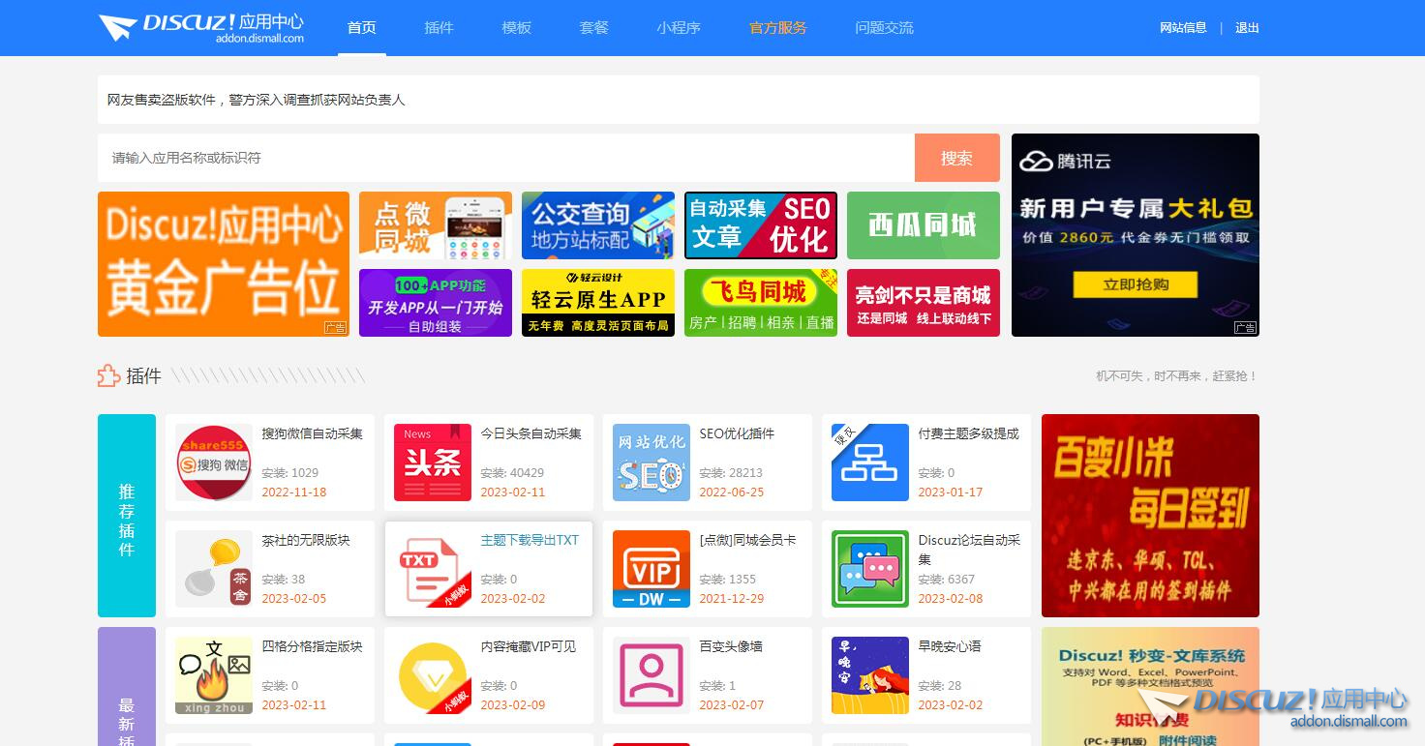Open the 问题交流 menu
Image resolution: width=1425 pixels, height=746 pixels.
point(883,27)
